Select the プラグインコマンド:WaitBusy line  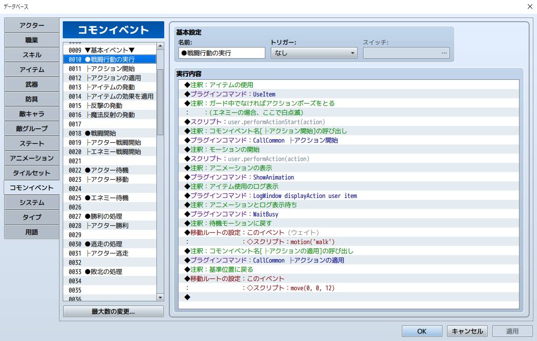coord(349,214)
